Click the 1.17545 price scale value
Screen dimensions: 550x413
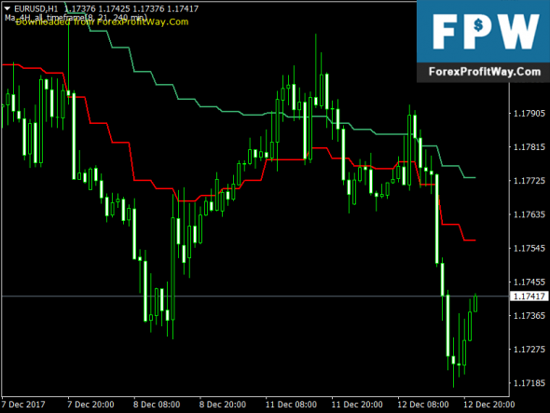529,248
